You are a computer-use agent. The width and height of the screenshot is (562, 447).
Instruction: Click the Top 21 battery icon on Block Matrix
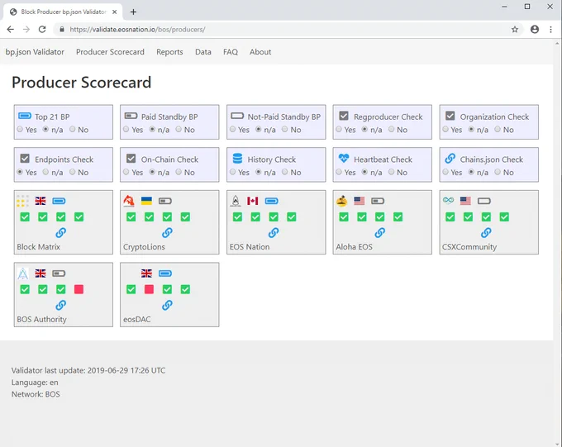(59, 201)
